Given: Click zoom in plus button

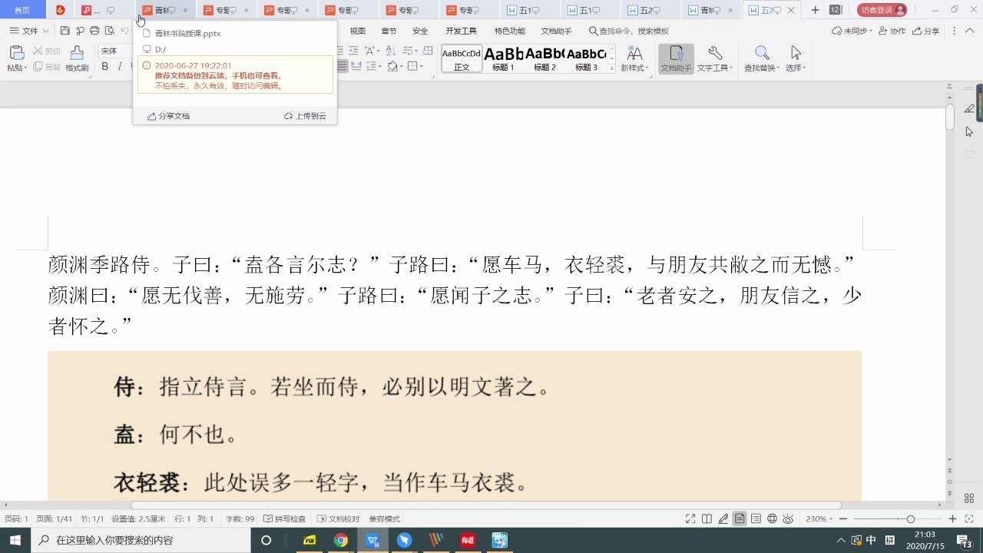Looking at the screenshot, I should pos(952,519).
